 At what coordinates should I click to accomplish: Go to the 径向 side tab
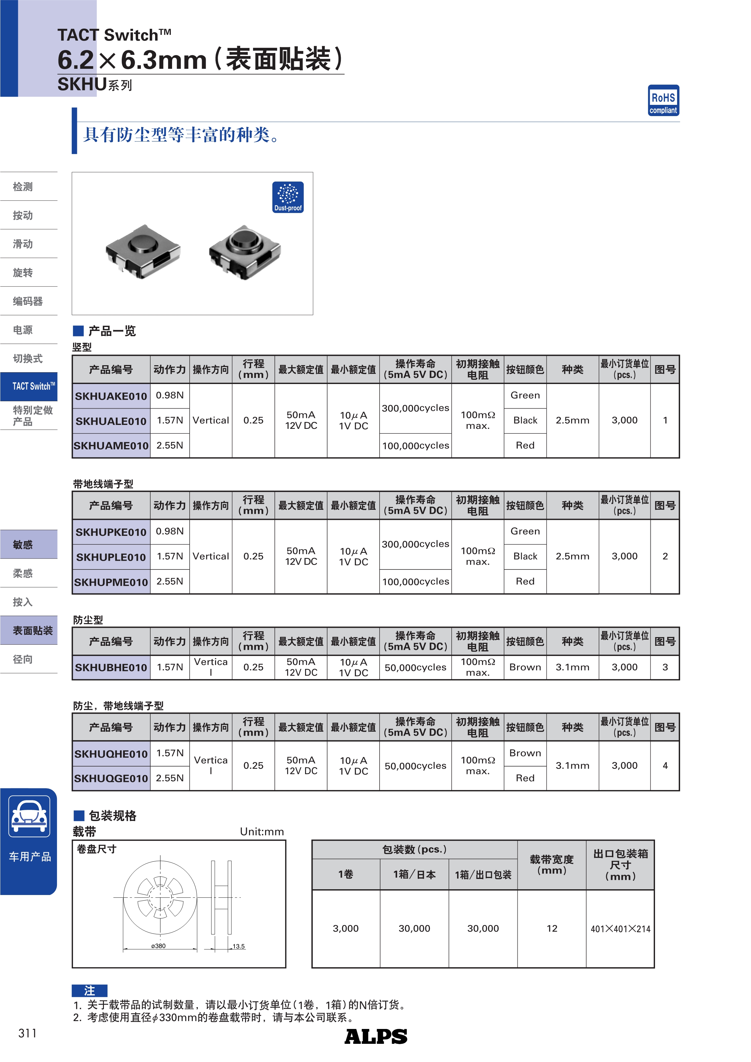pos(23,660)
